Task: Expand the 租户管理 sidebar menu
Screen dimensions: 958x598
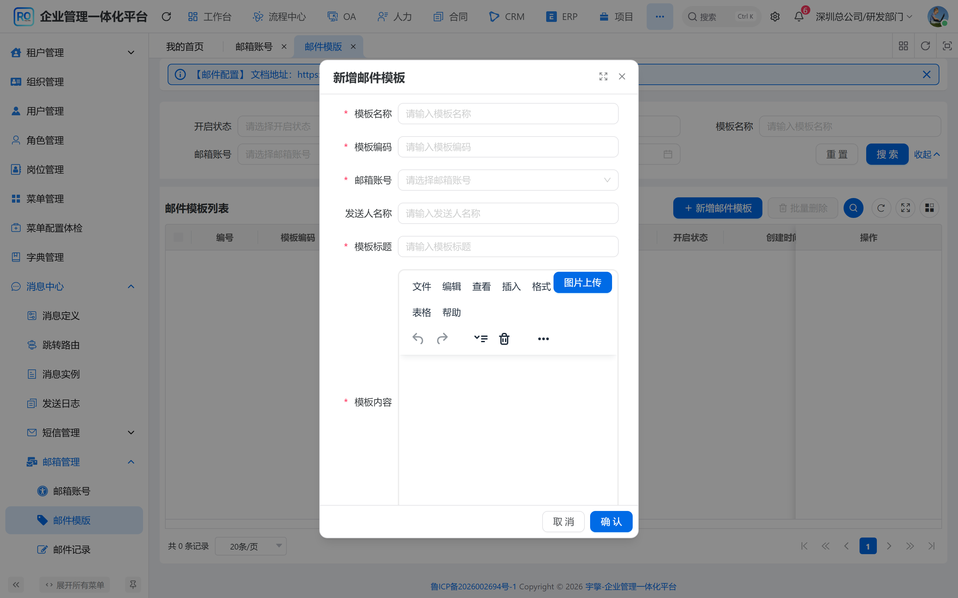Action: point(74,52)
